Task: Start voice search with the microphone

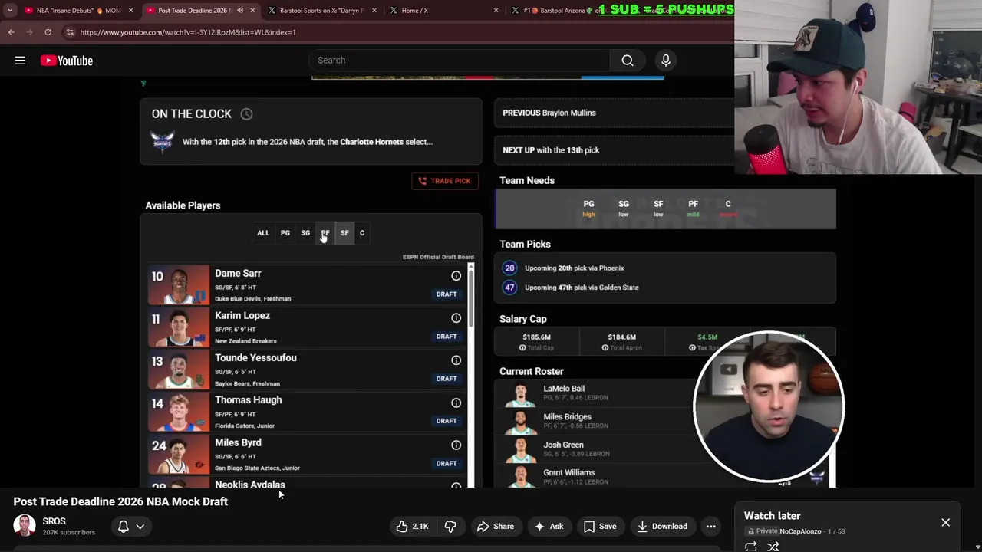Action: point(666,61)
